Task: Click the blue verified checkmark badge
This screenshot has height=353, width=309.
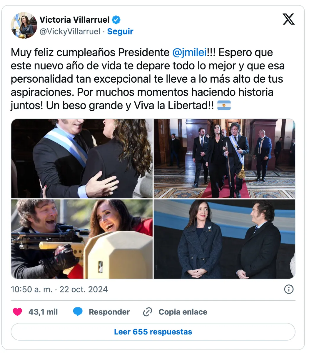Action: (x=116, y=20)
